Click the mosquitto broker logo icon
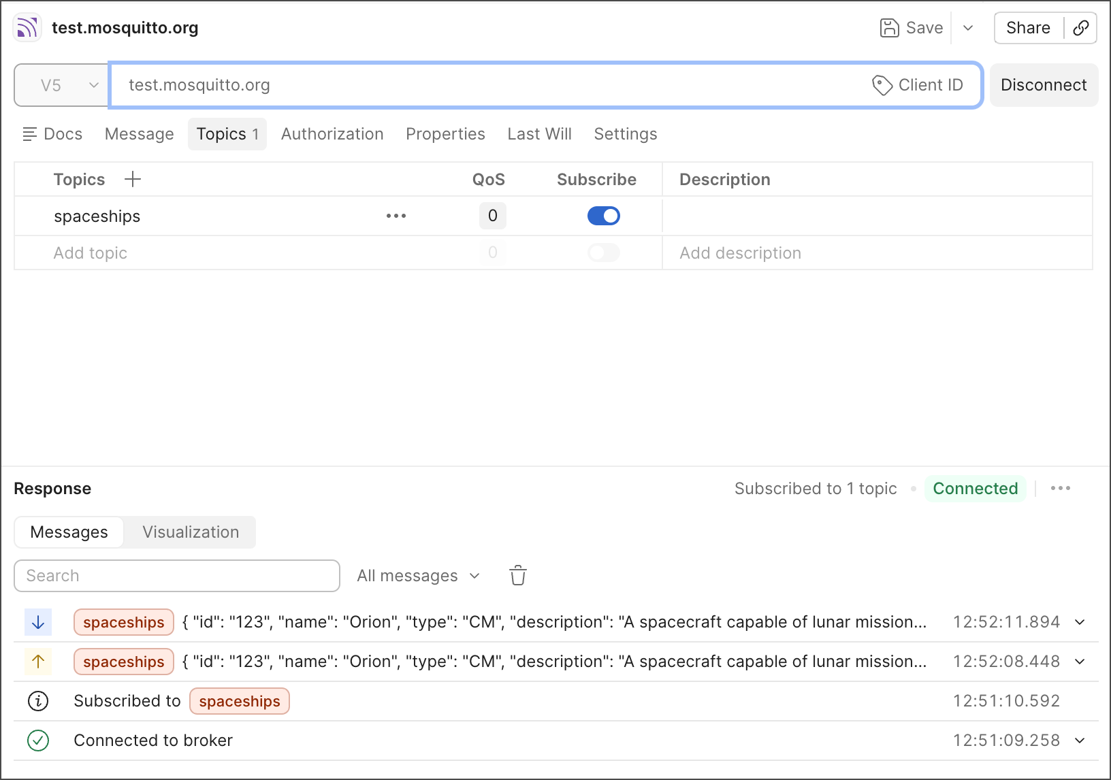 [27, 27]
